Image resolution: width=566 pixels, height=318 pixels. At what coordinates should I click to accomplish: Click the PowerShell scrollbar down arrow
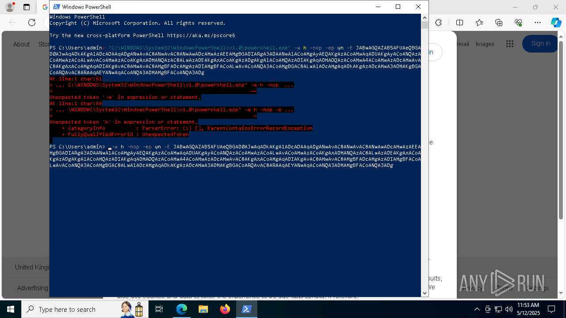424,293
